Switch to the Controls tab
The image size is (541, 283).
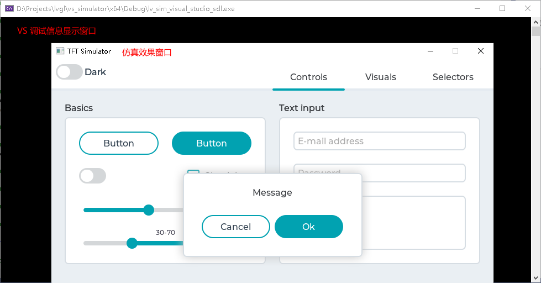[308, 77]
